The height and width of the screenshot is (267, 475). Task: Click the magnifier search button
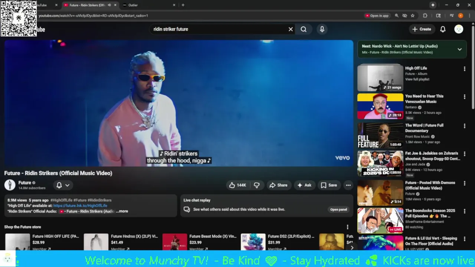(x=304, y=29)
